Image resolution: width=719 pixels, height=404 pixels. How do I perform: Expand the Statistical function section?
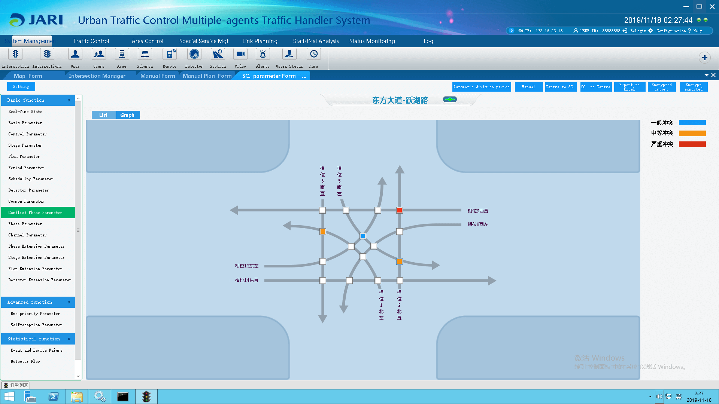[37, 339]
